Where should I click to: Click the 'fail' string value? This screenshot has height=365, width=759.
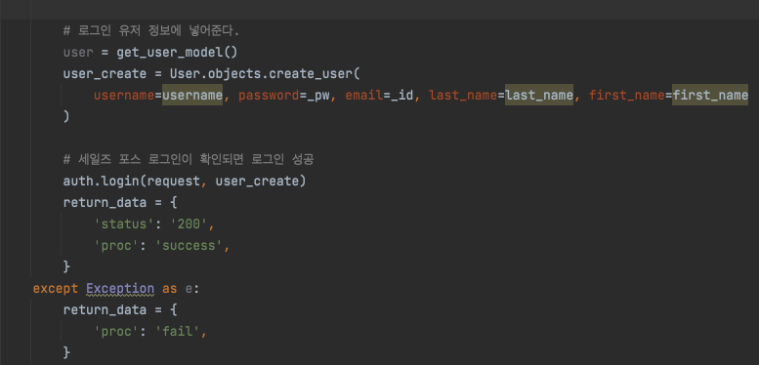tap(177, 332)
